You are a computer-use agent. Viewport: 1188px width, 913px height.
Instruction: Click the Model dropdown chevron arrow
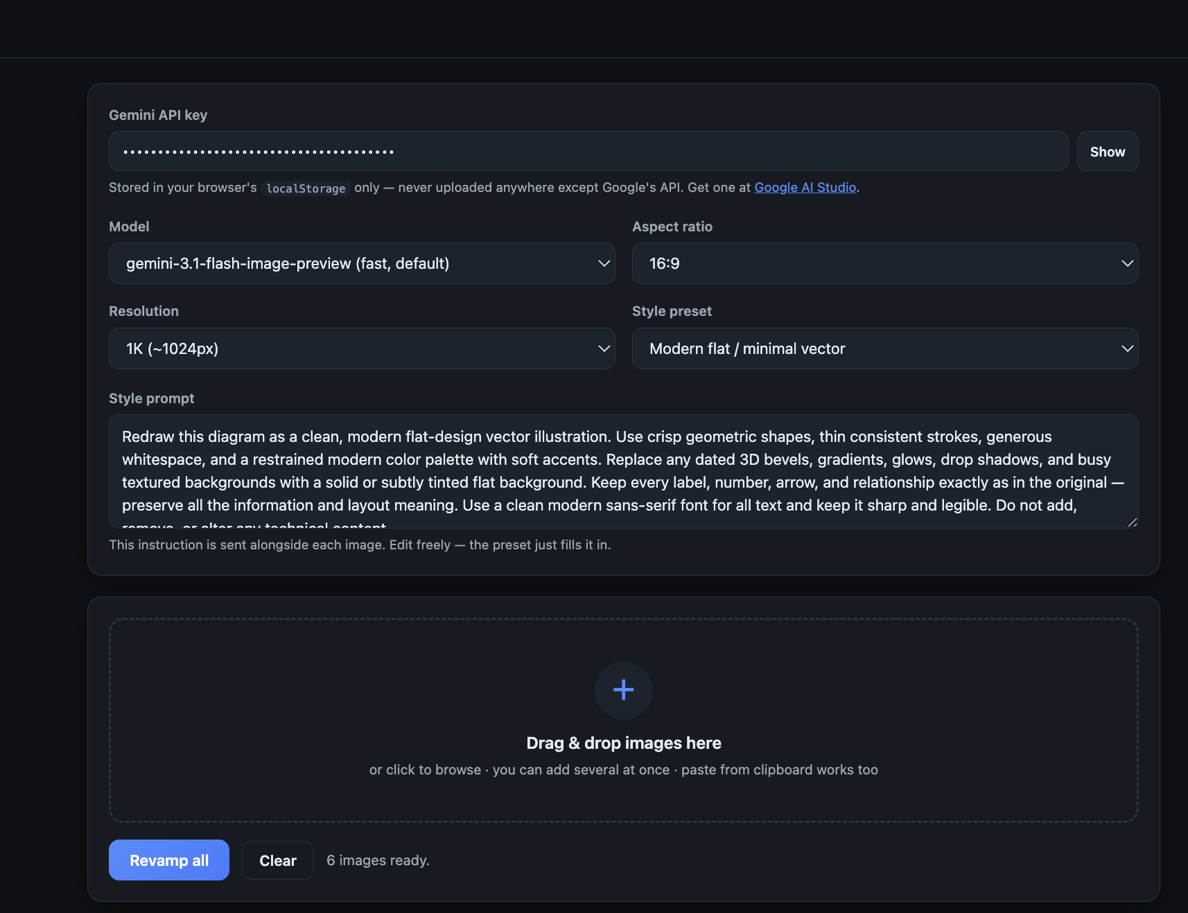click(604, 263)
